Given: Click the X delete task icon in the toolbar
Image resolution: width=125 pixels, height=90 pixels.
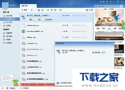Looking at the screenshot, I should pos(31,10).
